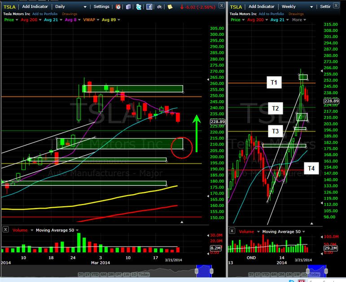Viewport: 346px width, 282px height.
Task: Grab left handle of Weekly range slider
Action: point(307,271)
